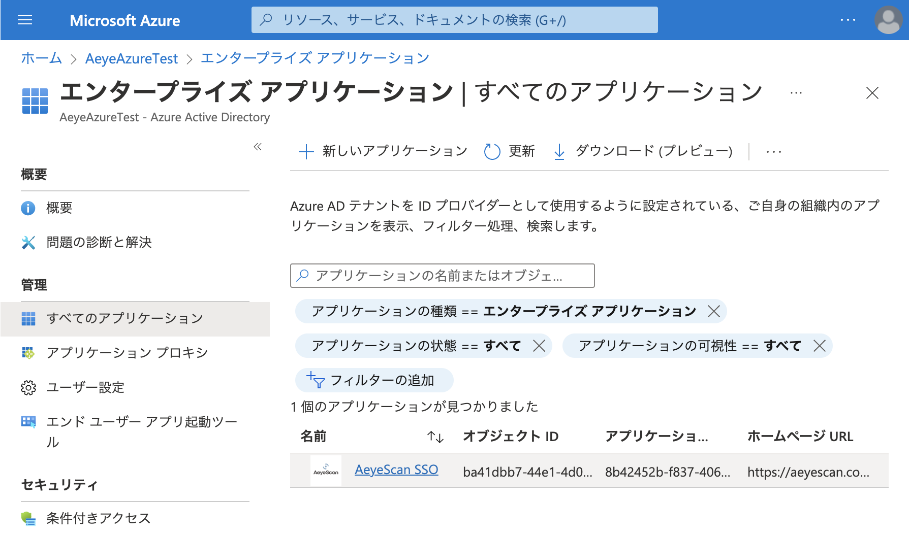Click the user account avatar
This screenshot has width=909, height=535.
tap(888, 20)
